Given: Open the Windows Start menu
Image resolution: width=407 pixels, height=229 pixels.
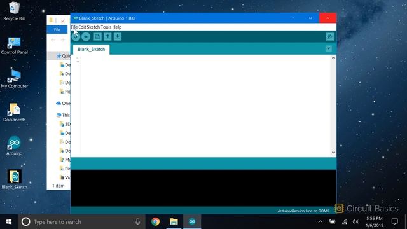Looking at the screenshot, I should 9,222.
